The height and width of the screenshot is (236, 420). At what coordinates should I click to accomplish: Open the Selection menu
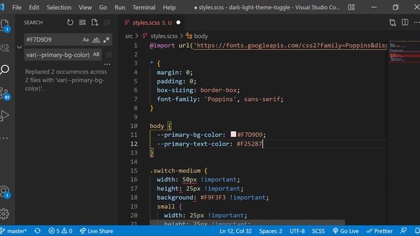59,7
